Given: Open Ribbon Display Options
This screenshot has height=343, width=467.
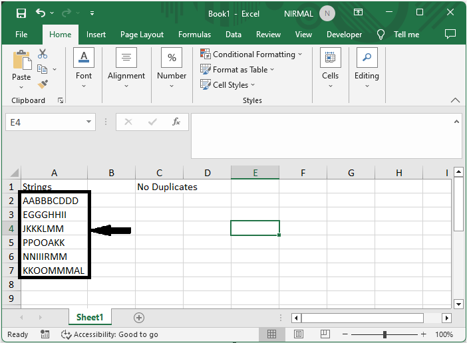Looking at the screenshot, I should 358,12.
